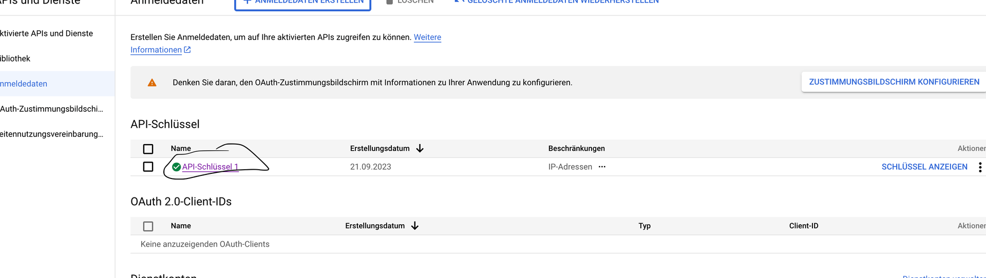Click the external link icon after Informationen
The height and width of the screenshot is (278, 986).
187,50
